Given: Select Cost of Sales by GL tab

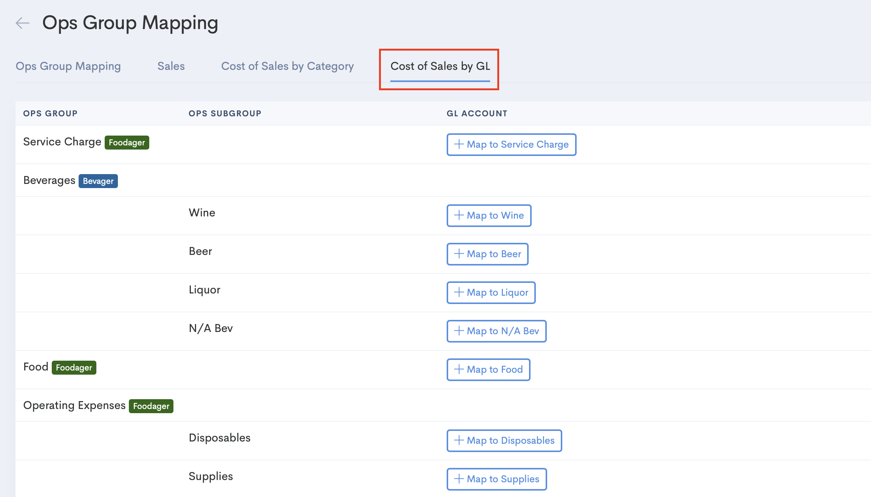Looking at the screenshot, I should click(440, 66).
